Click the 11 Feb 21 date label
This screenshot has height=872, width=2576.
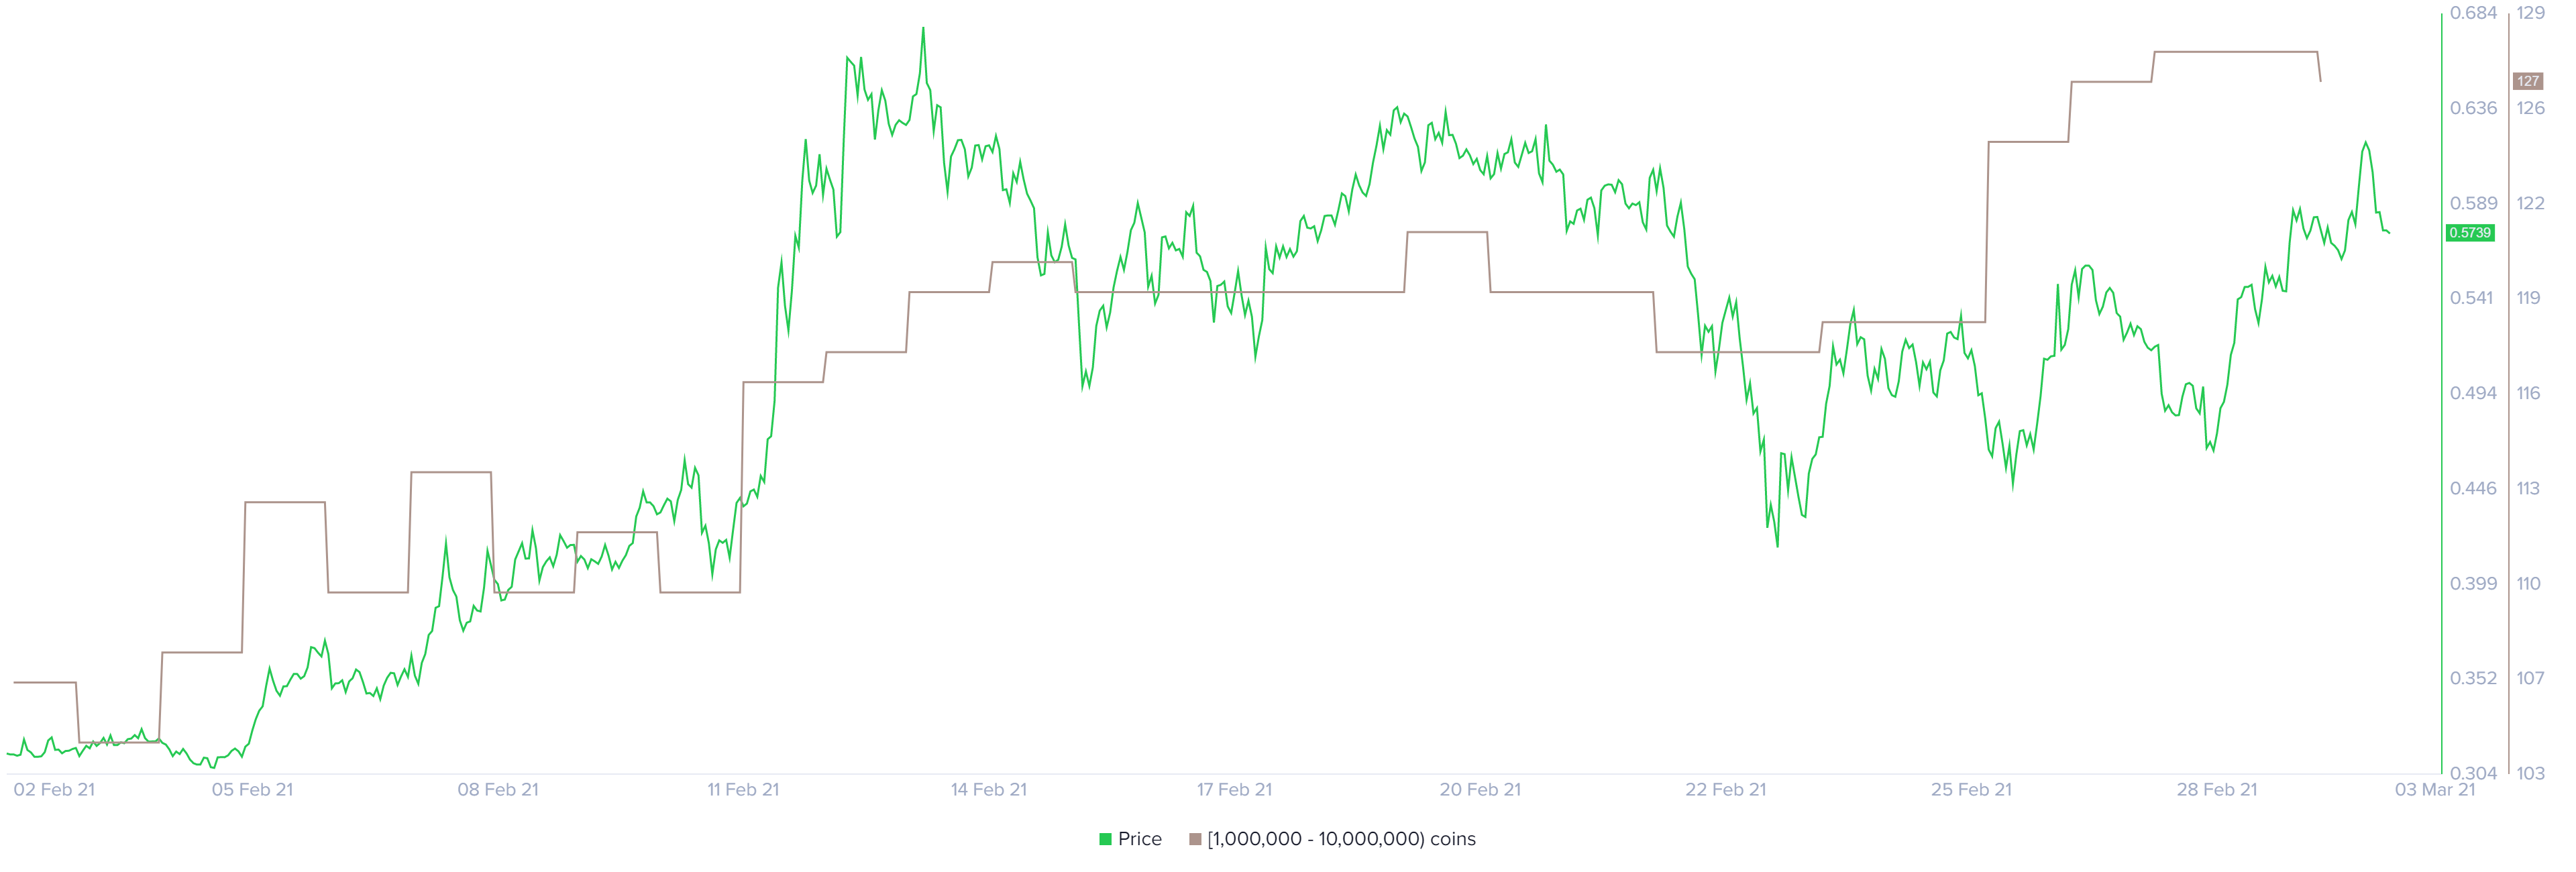(x=743, y=789)
